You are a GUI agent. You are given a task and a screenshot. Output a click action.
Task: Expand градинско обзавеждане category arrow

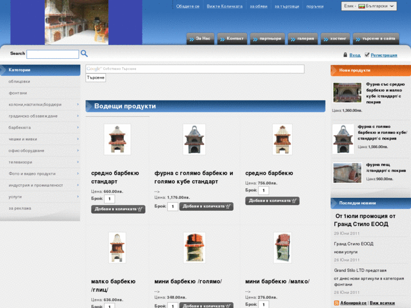pyautogui.click(x=78, y=116)
